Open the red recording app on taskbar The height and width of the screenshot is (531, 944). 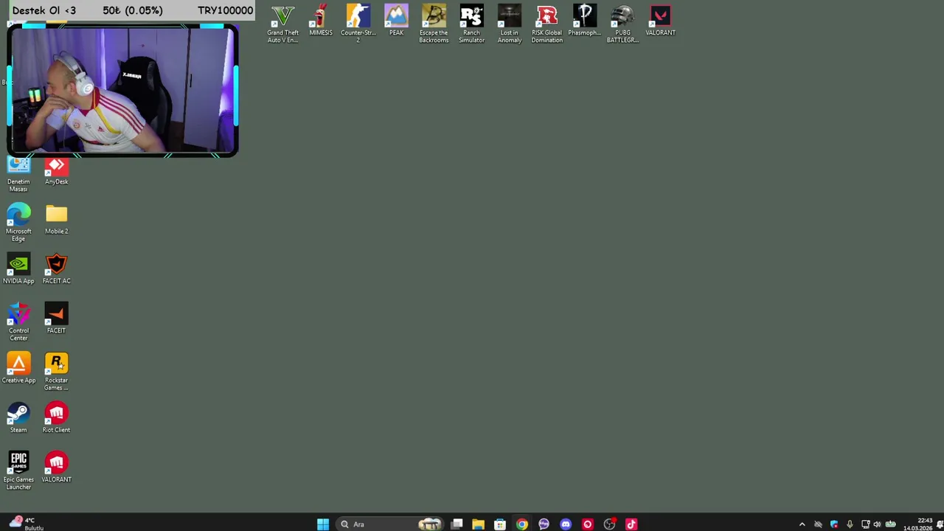click(x=588, y=524)
